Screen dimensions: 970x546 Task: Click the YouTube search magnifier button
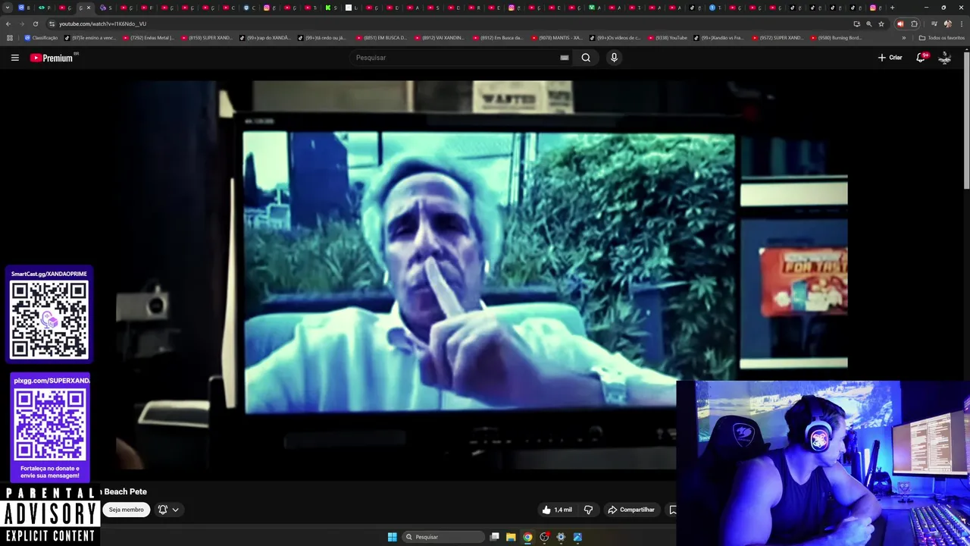(x=586, y=58)
